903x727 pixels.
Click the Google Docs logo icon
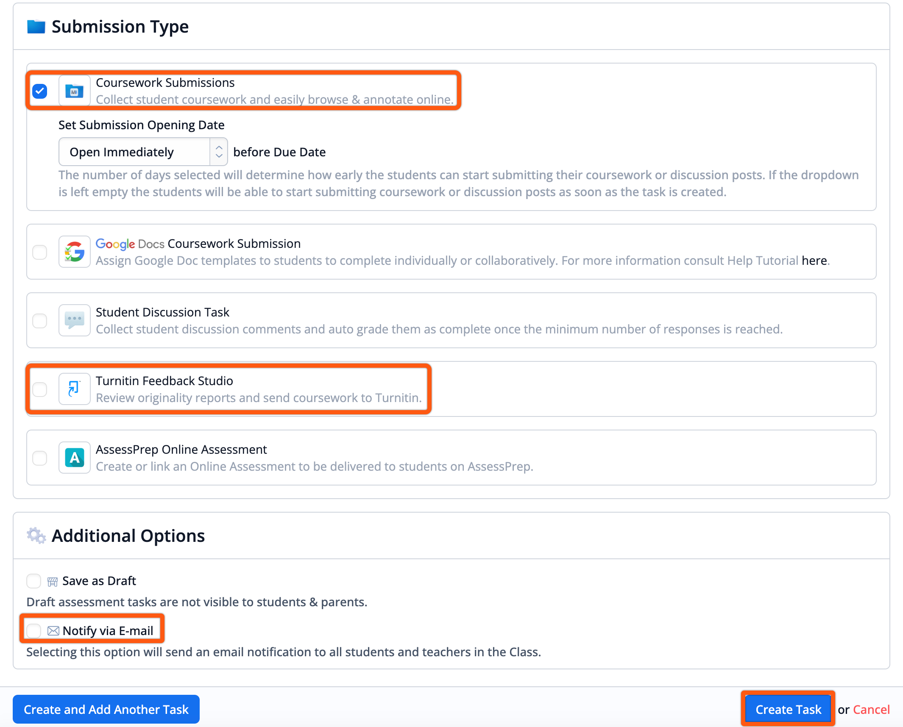(x=75, y=252)
